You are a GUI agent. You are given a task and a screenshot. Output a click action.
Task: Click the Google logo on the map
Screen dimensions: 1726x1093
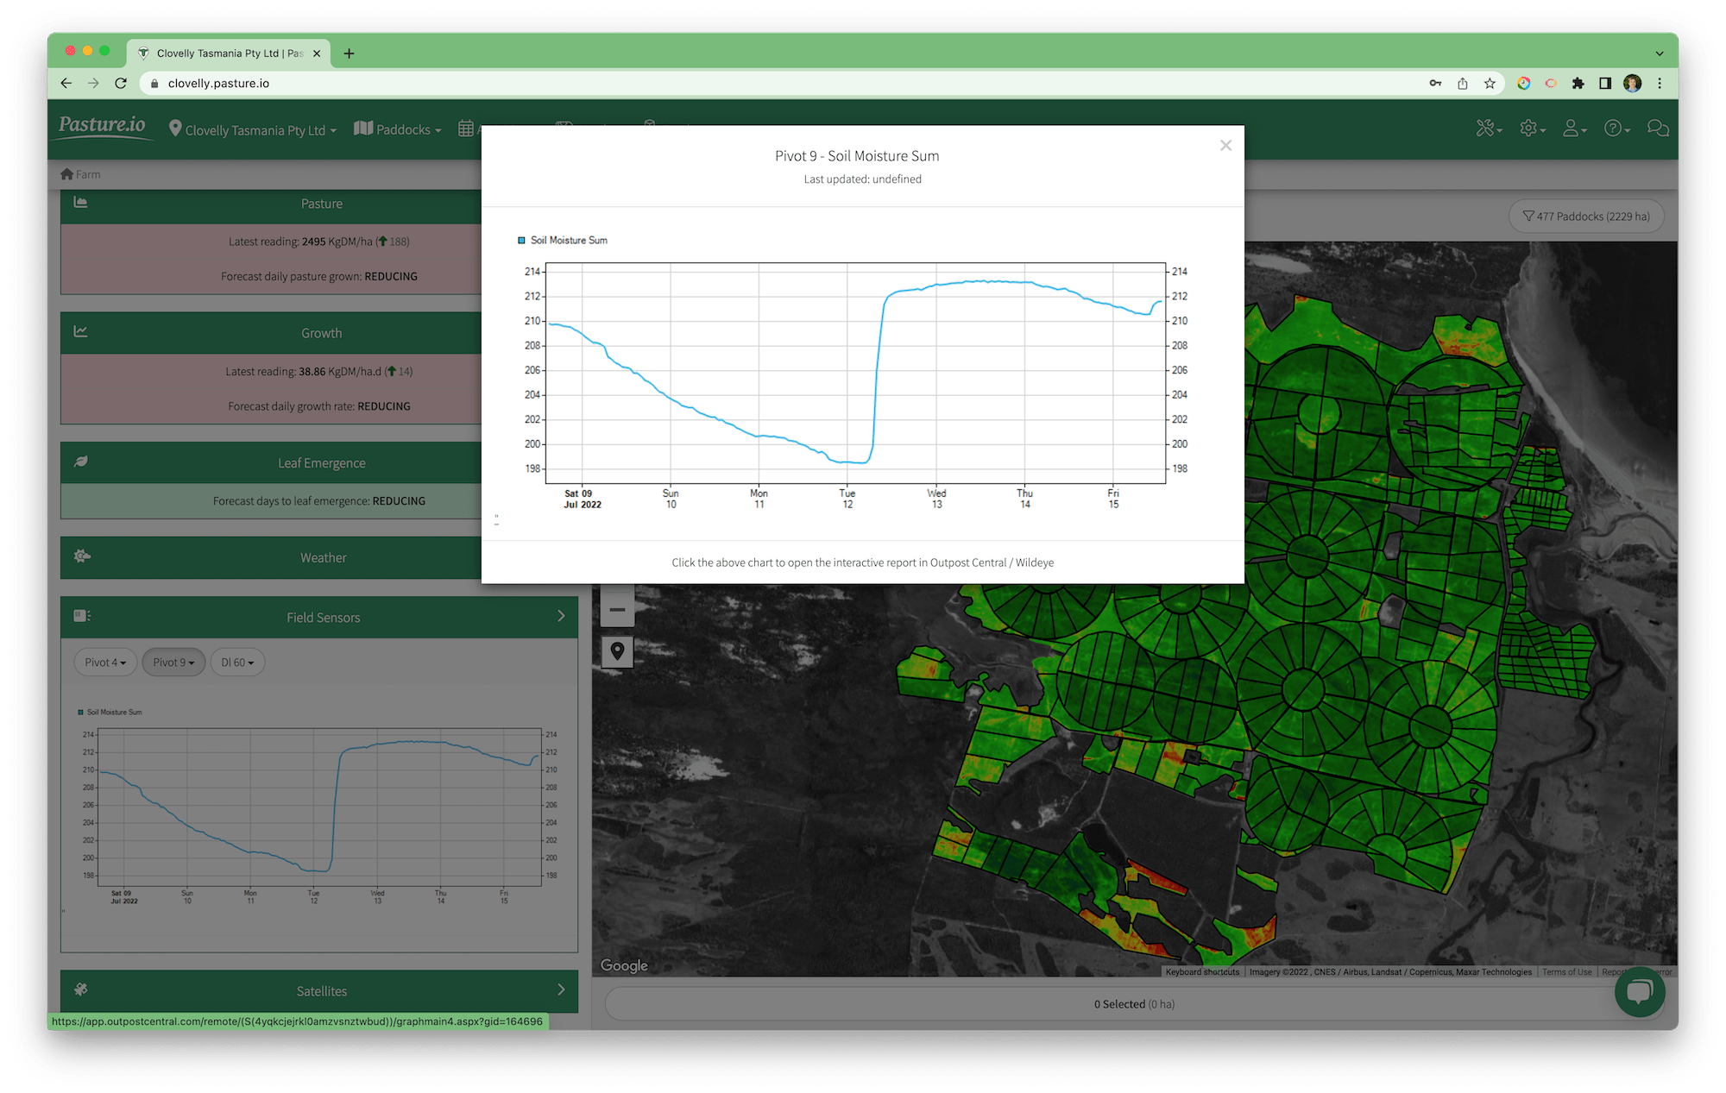pyautogui.click(x=624, y=965)
